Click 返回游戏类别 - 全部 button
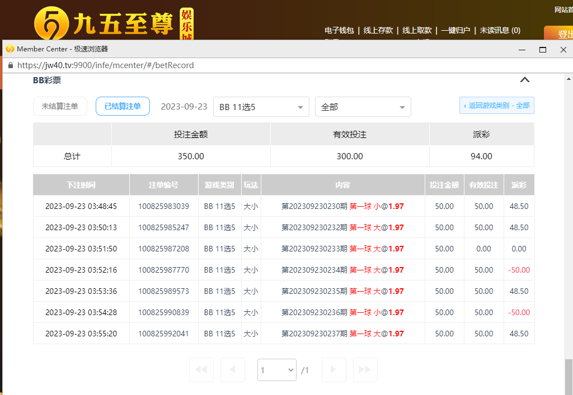 click(x=496, y=106)
